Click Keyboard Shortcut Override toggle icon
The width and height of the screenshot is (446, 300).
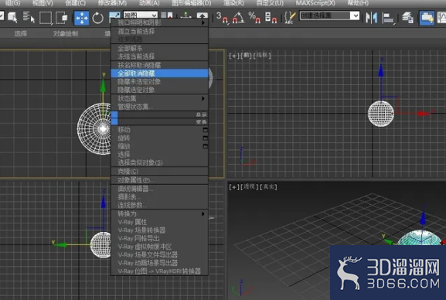pyautogui.click(x=202, y=15)
